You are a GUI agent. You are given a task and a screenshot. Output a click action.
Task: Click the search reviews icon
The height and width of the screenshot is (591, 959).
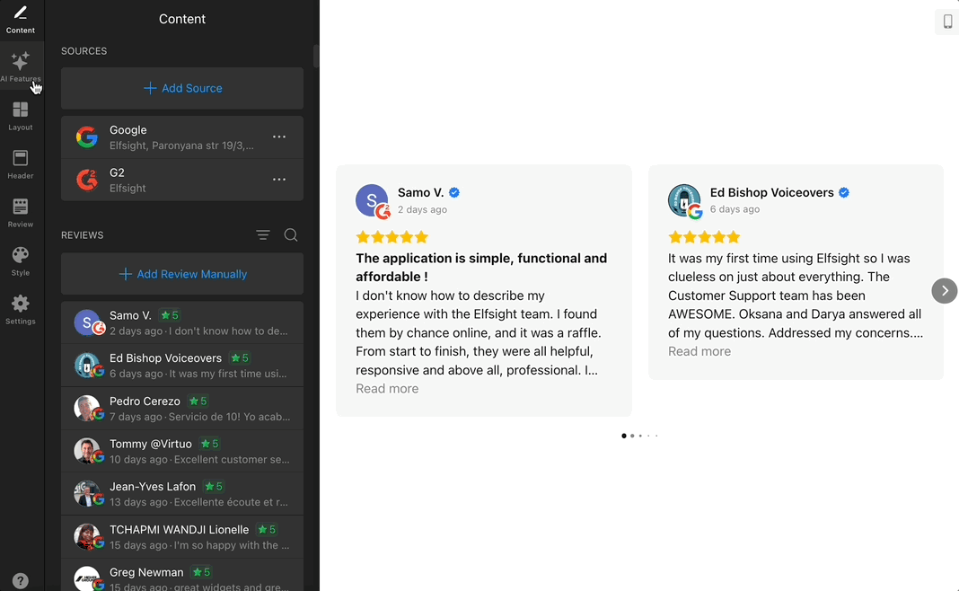click(x=291, y=235)
